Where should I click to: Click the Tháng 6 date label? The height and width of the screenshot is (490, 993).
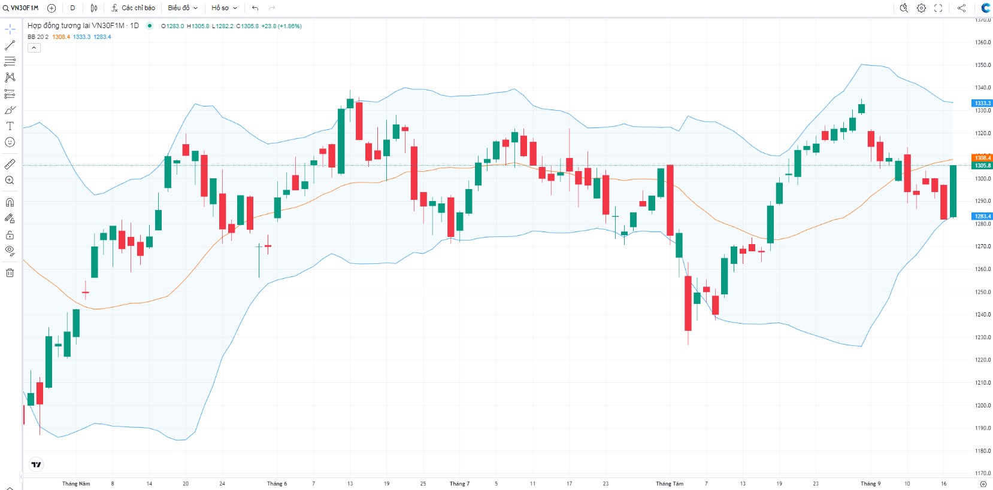point(277,483)
